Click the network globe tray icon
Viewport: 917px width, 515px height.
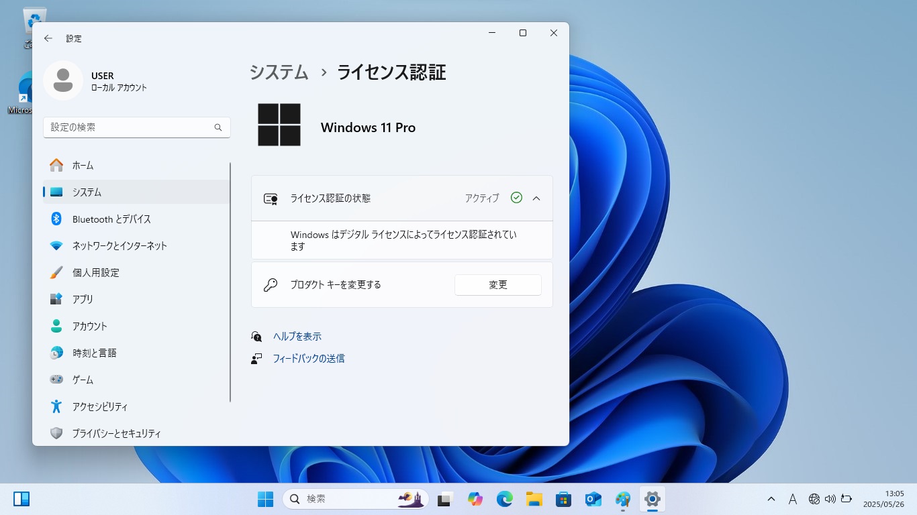click(x=814, y=499)
